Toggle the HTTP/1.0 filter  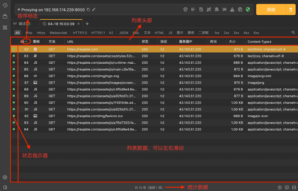tap(80, 33)
